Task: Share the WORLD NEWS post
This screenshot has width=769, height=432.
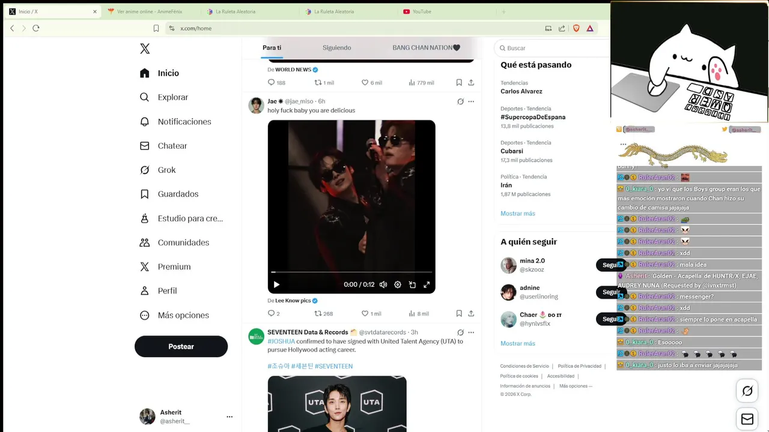Action: click(471, 82)
